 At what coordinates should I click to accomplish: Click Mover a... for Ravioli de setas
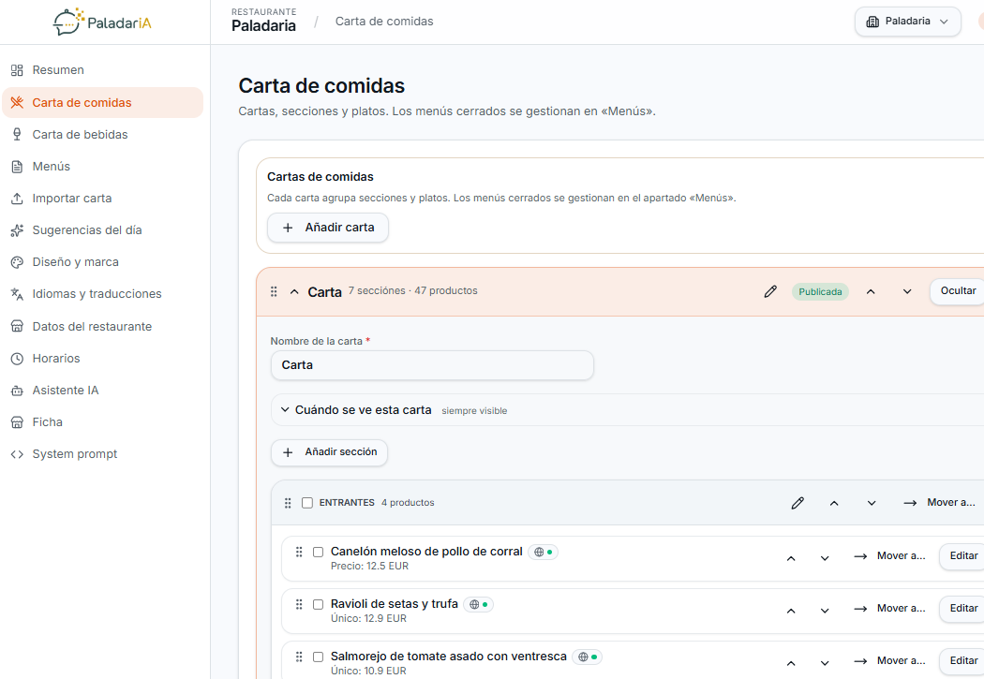pyautogui.click(x=889, y=609)
